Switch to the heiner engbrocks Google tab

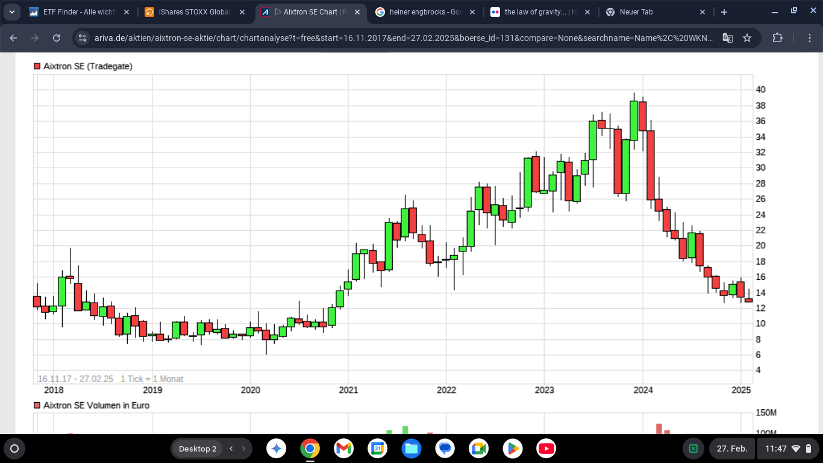coord(425,12)
